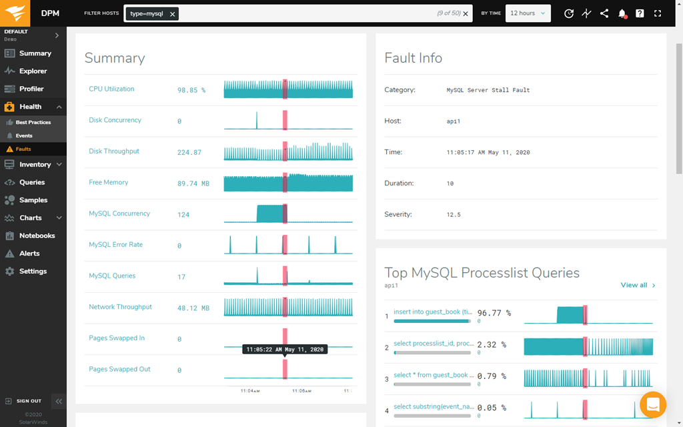Expand the Inventory menu section
Viewport: 683px width, 427px height.
(x=59, y=164)
